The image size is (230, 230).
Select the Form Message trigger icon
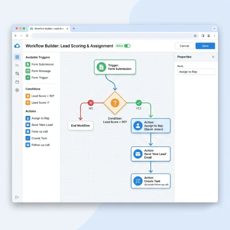(28, 71)
